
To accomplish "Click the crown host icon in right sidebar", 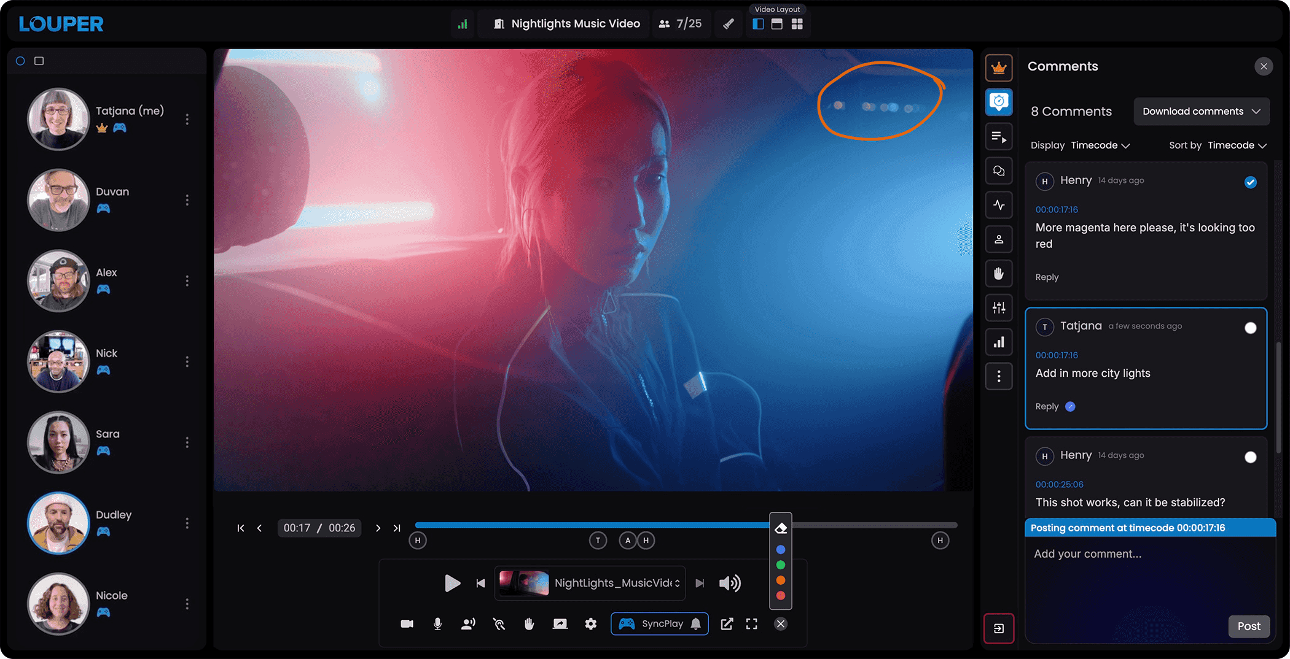I will 999,67.
